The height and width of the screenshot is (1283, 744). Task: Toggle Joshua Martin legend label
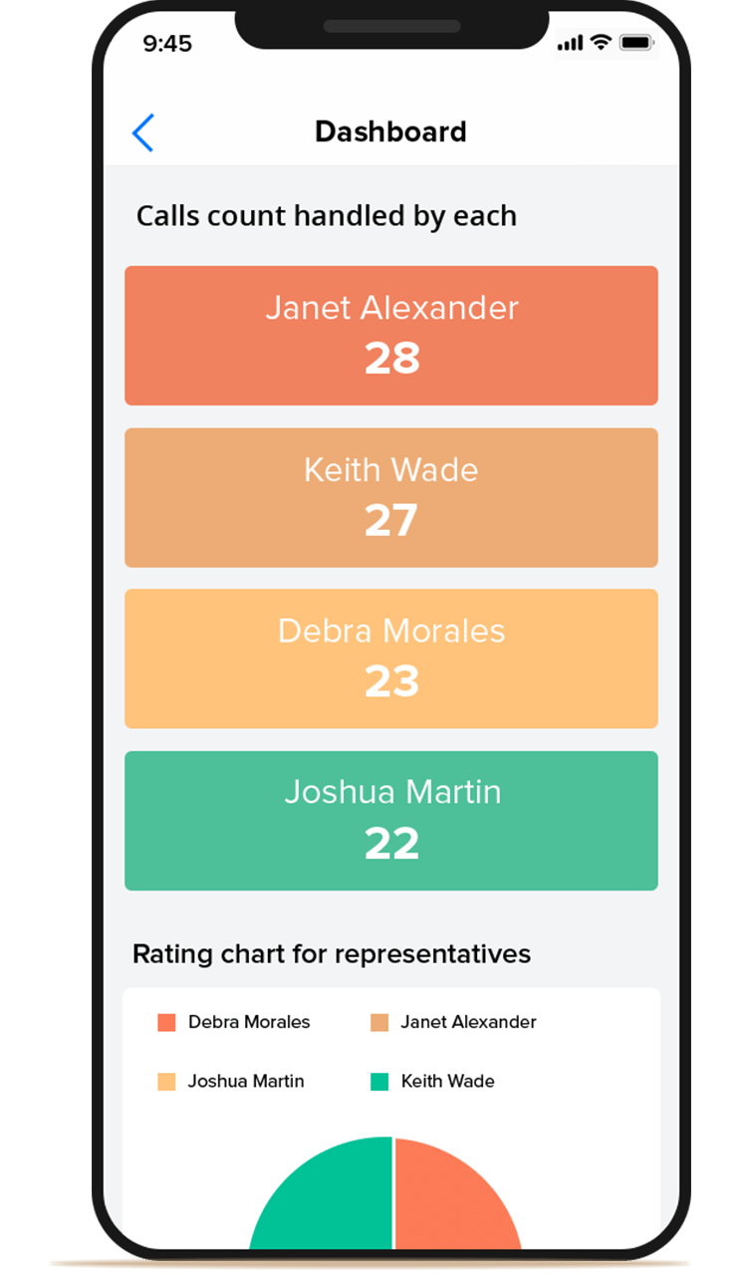click(246, 1082)
